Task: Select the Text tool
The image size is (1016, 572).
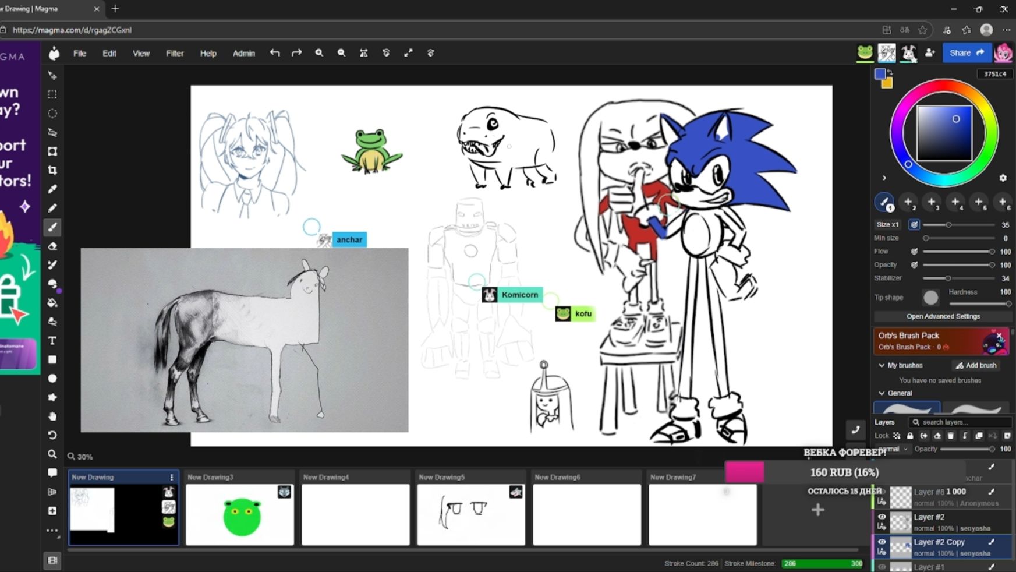Action: point(52,340)
